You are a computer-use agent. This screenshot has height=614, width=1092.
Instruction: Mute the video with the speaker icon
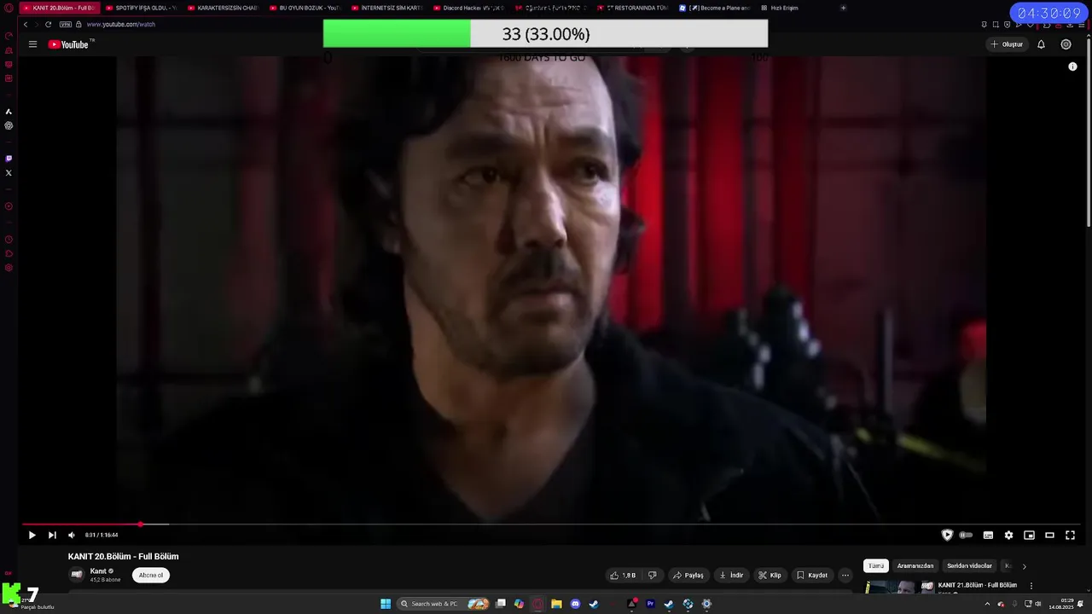pyautogui.click(x=72, y=535)
